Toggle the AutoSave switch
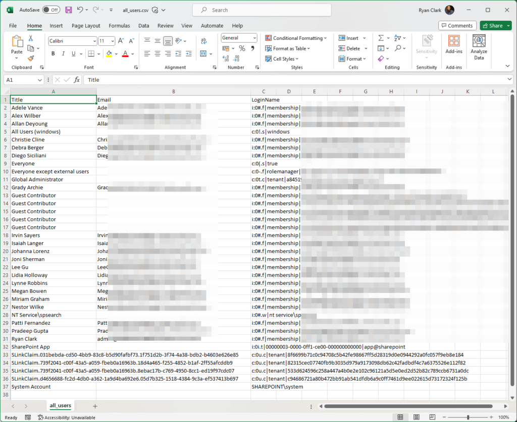Screen dimensions: 517x422 click(51, 10)
